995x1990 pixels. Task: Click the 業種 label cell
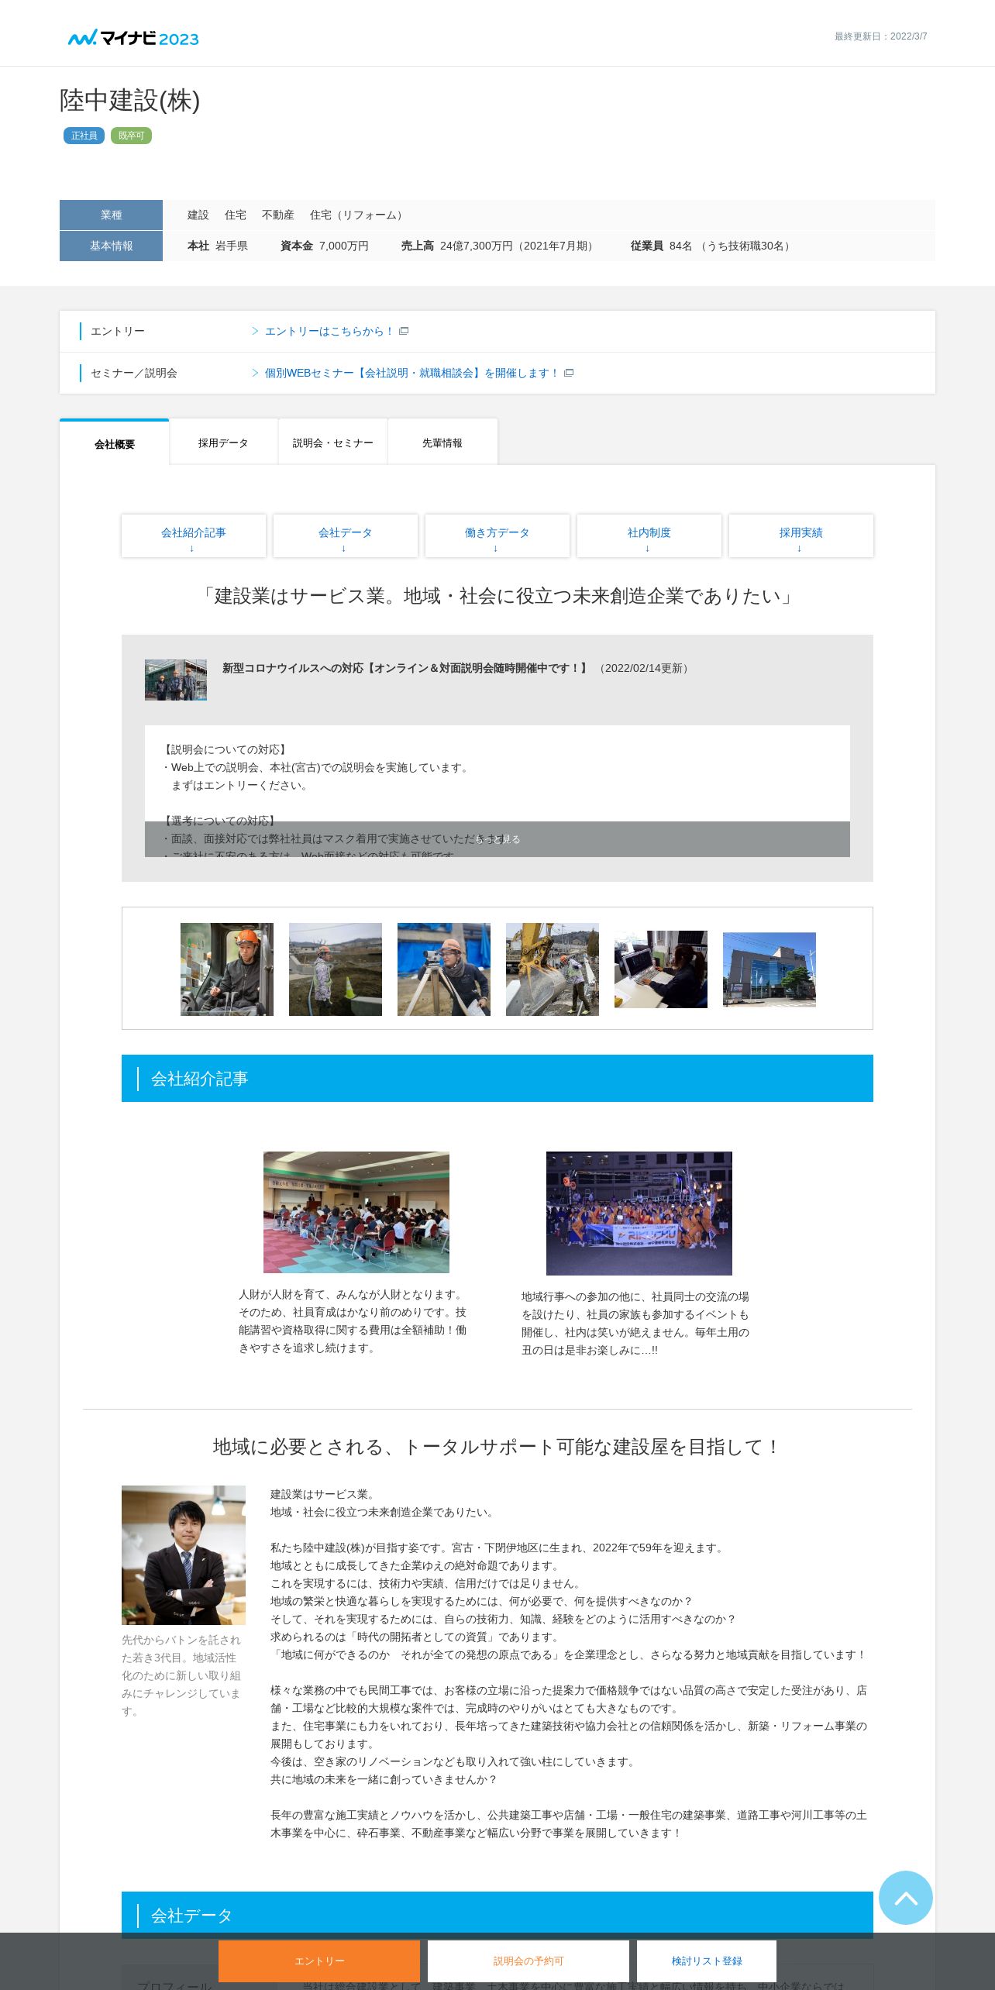tap(111, 215)
